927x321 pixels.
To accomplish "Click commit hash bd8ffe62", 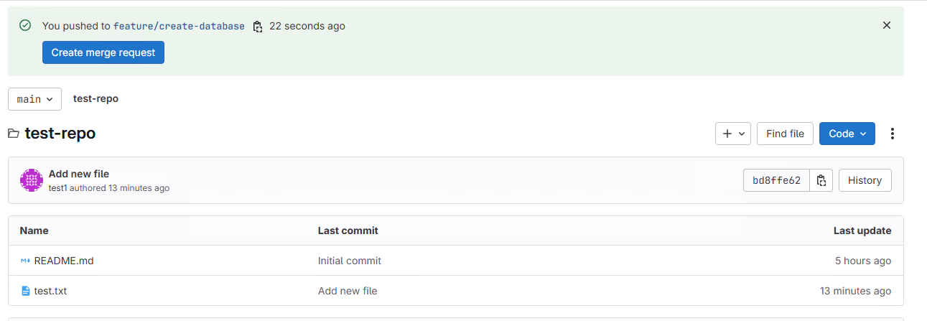I will (776, 180).
